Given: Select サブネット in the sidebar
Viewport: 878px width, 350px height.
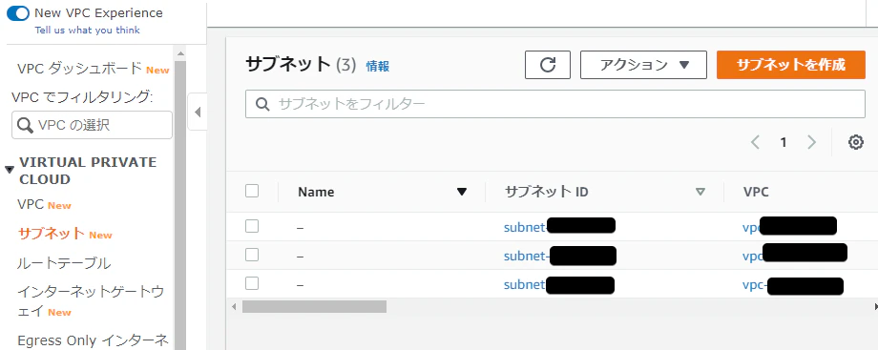Looking at the screenshot, I should click(x=52, y=234).
